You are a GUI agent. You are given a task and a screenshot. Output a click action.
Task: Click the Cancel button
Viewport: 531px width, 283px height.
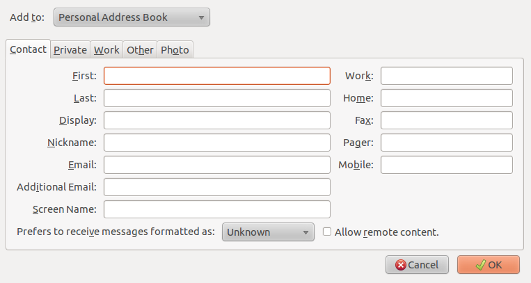[418, 265]
